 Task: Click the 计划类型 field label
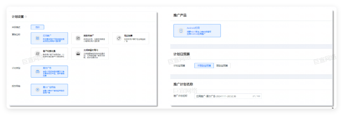pos(16,68)
